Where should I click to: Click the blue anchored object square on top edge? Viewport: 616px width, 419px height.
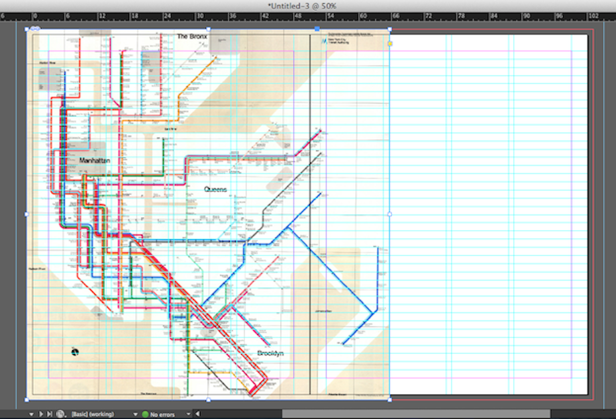[x=317, y=29]
